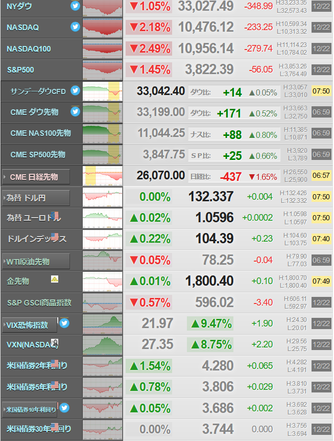
Task: Open the CME NAS100先物 link
Action: [x=40, y=133]
